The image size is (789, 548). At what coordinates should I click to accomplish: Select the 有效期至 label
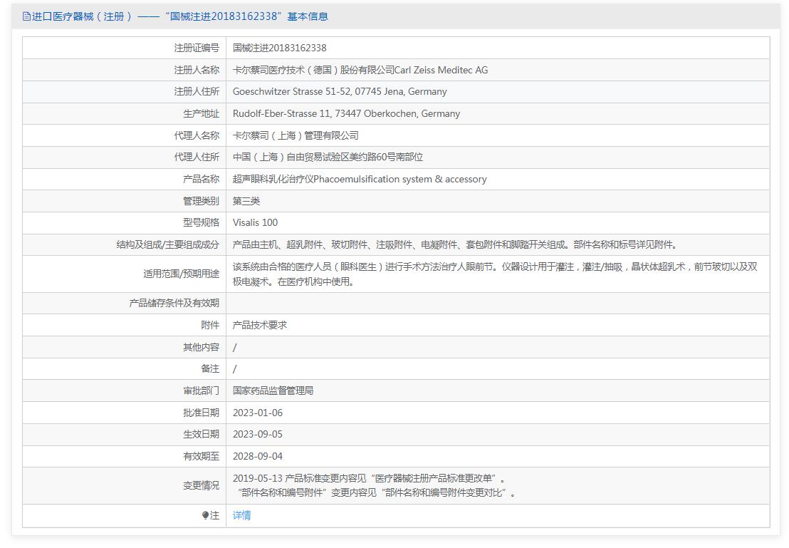(202, 456)
